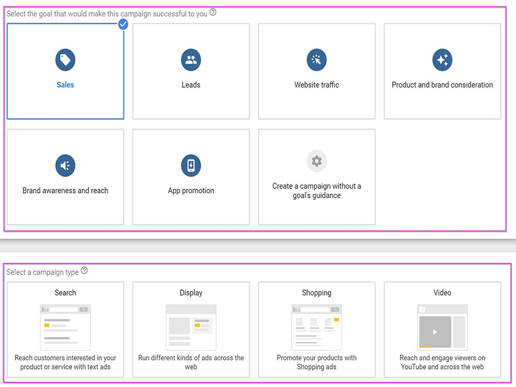
Task: Click the App promotion phone download icon
Action: [x=191, y=166]
